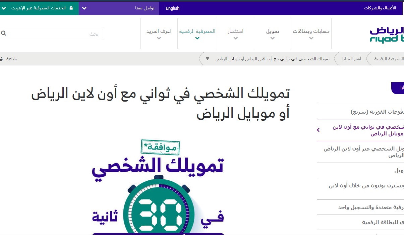Open the استثمار menu
The width and height of the screenshot is (404, 235).
tap(236, 31)
